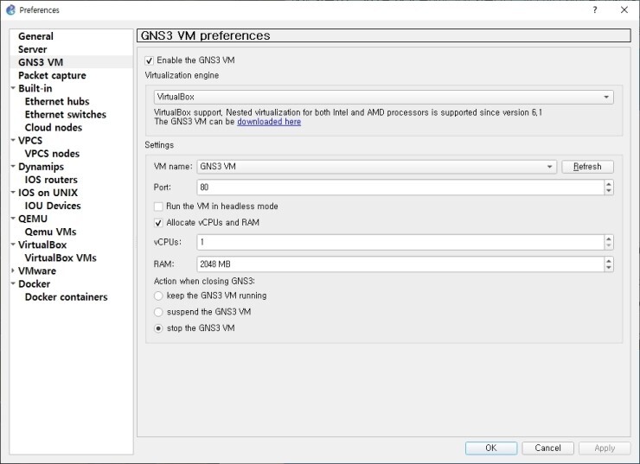Select VMware category in sidebar

(36, 271)
